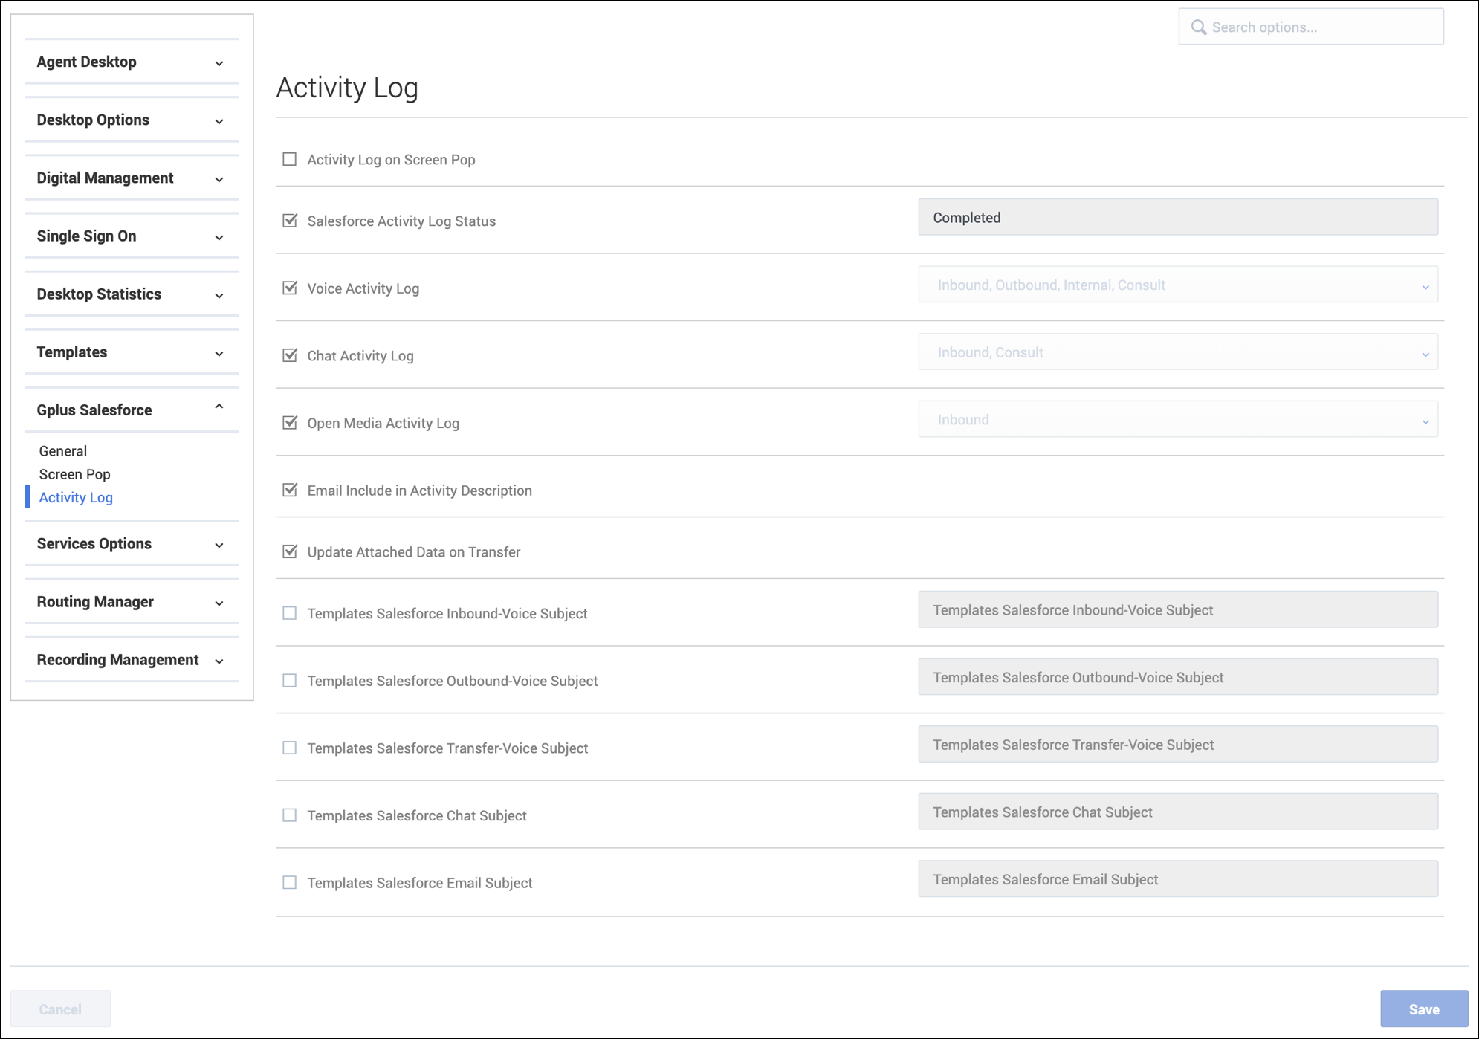Viewport: 1479px width, 1039px height.
Task: Click the Cancel button
Action: [x=60, y=1009]
